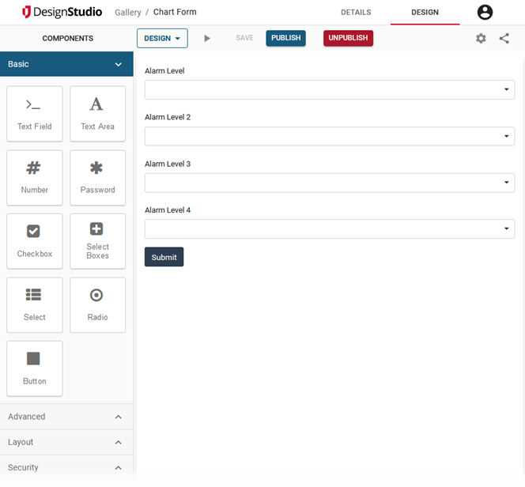Click the Gallery breadcrumb link
Viewport: 525px width, 487px height.
127,13
